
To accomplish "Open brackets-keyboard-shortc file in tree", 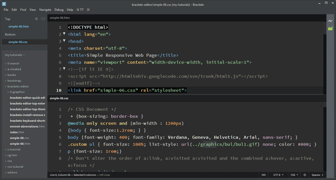I will (27, 121).
